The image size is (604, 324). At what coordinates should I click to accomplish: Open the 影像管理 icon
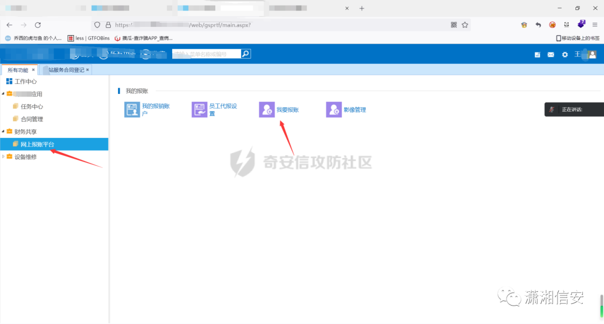(333, 109)
